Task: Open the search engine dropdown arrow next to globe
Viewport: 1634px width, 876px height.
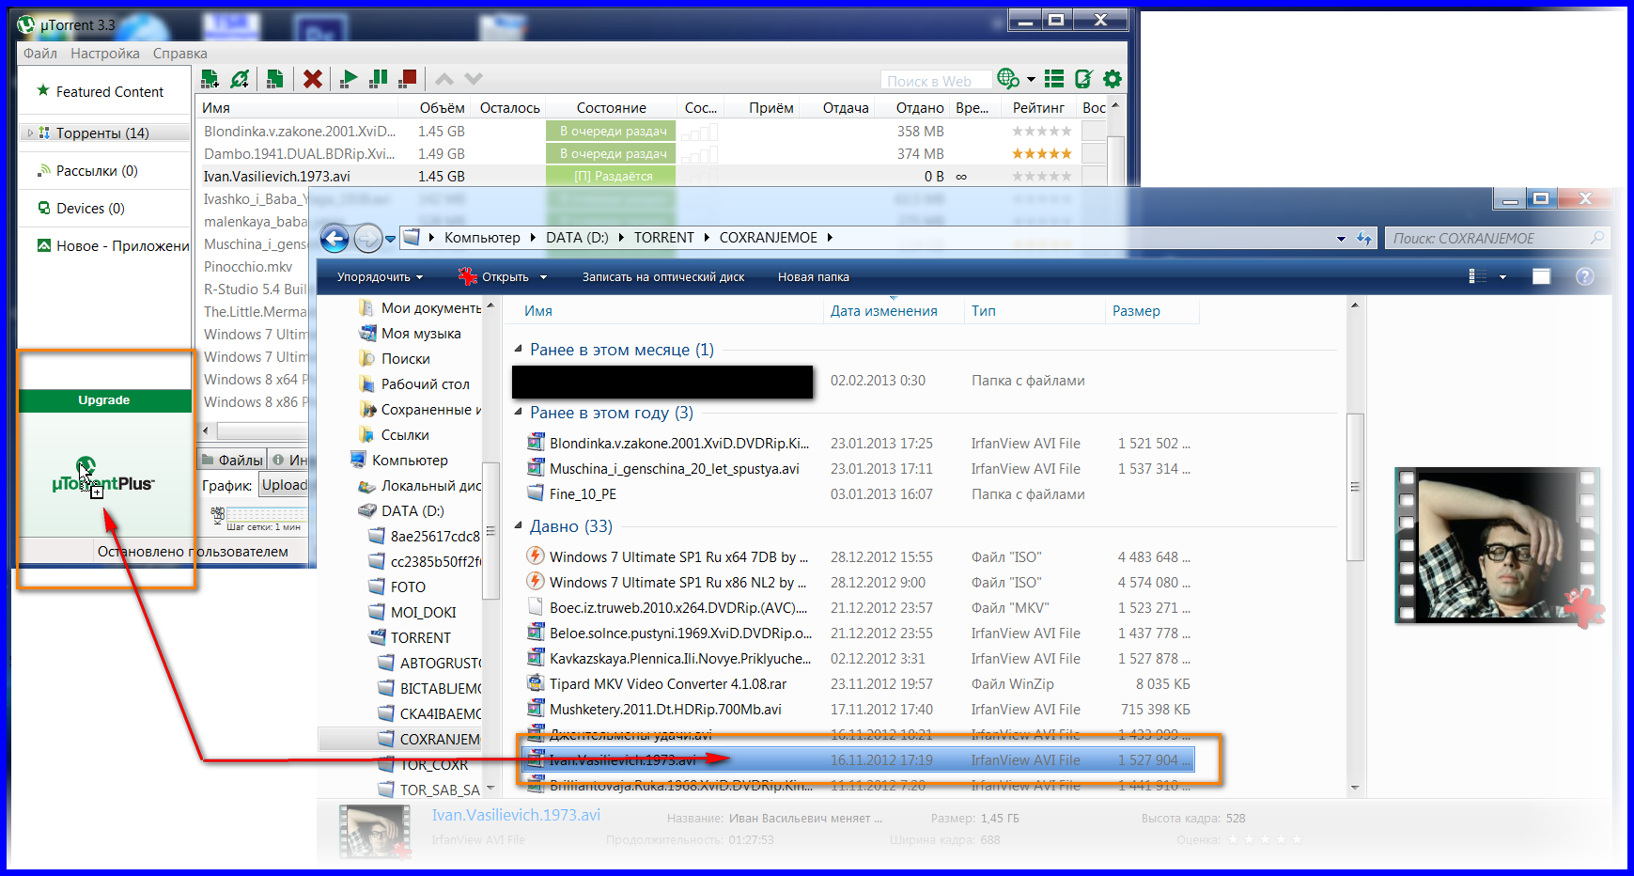Action: point(1031,80)
